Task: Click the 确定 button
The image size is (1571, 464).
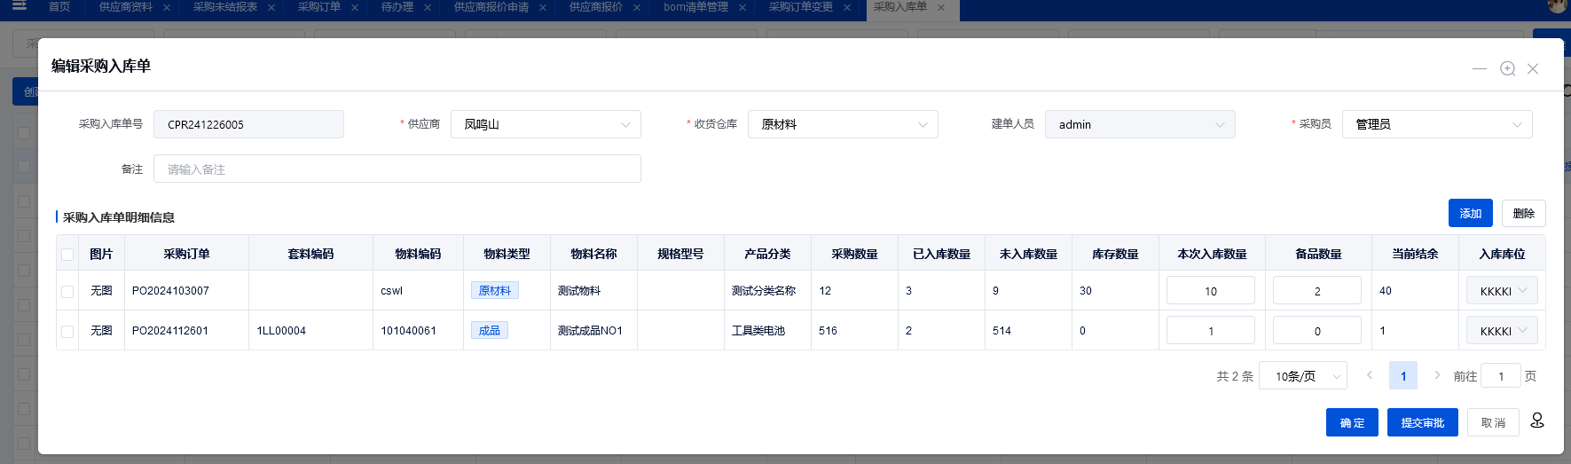Action: click(x=1353, y=422)
